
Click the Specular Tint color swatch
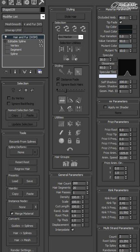click(x=108, y=76)
